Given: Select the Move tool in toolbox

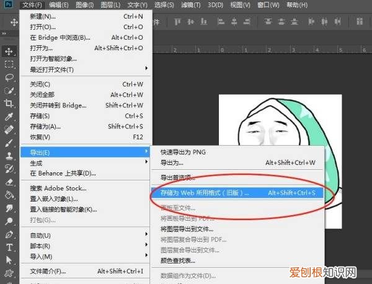Looking at the screenshot, I should point(9,51).
